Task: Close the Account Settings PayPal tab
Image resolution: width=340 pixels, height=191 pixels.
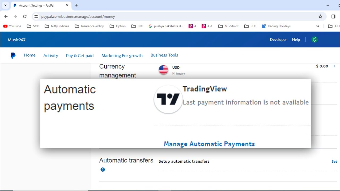Action: pos(67,5)
